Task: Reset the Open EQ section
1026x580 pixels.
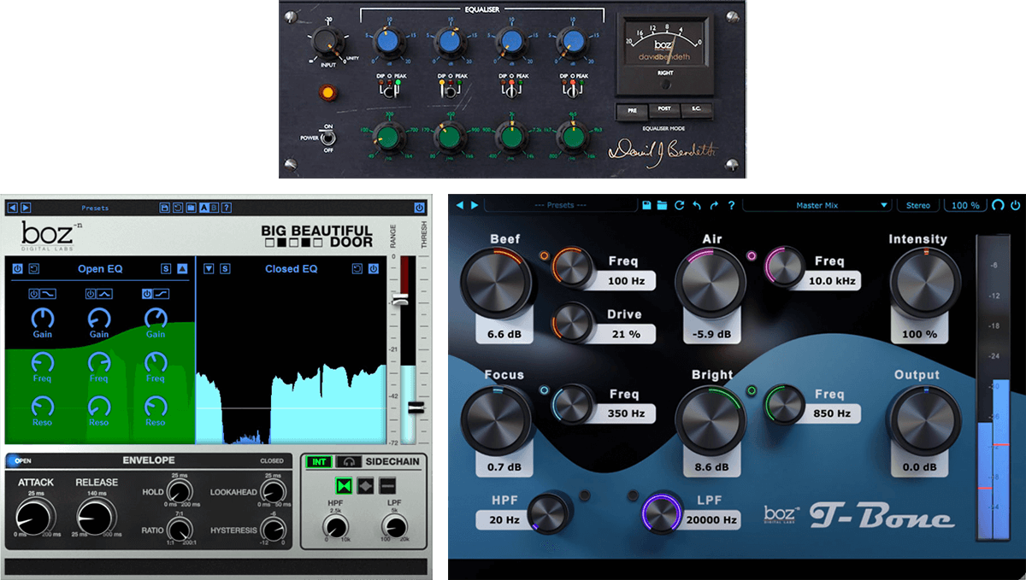Action: 33,269
